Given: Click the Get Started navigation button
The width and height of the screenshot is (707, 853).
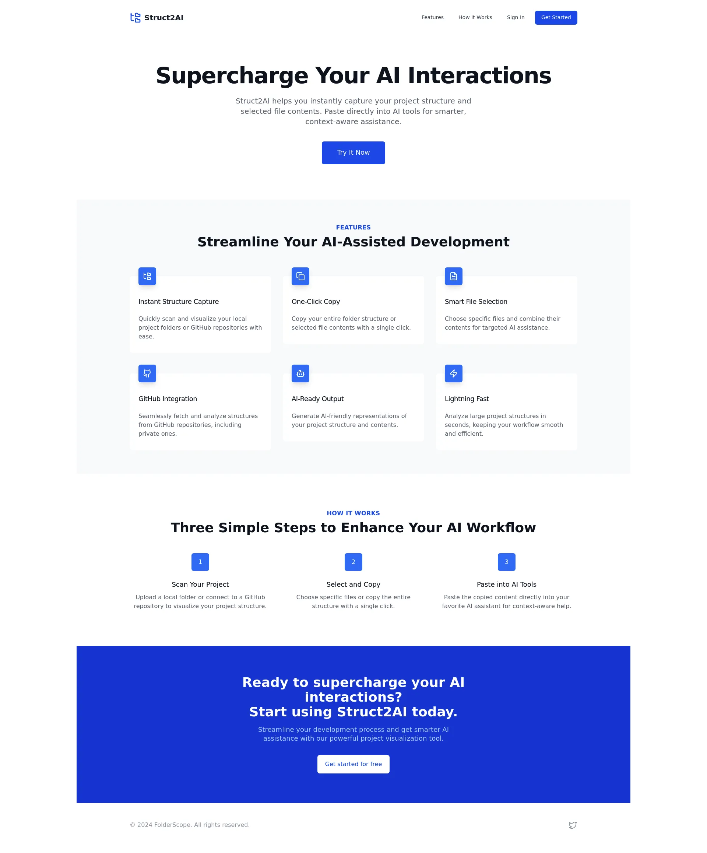Looking at the screenshot, I should 555,17.
